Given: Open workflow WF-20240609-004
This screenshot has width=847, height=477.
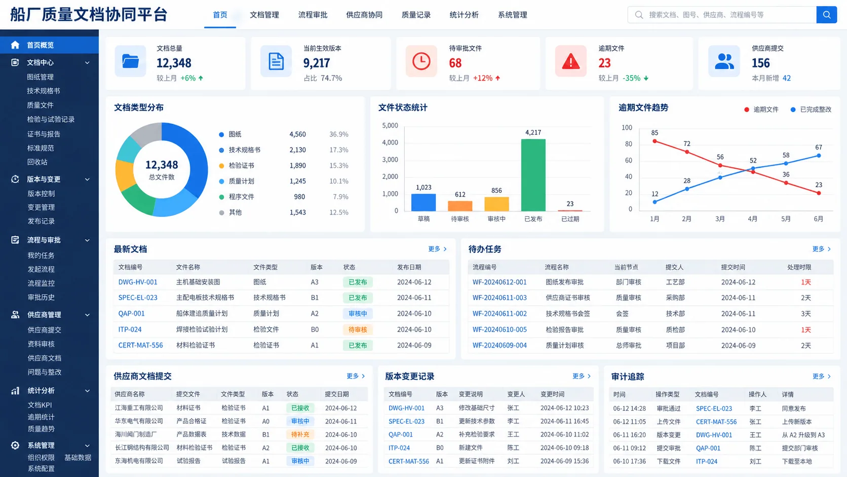Looking at the screenshot, I should [499, 345].
